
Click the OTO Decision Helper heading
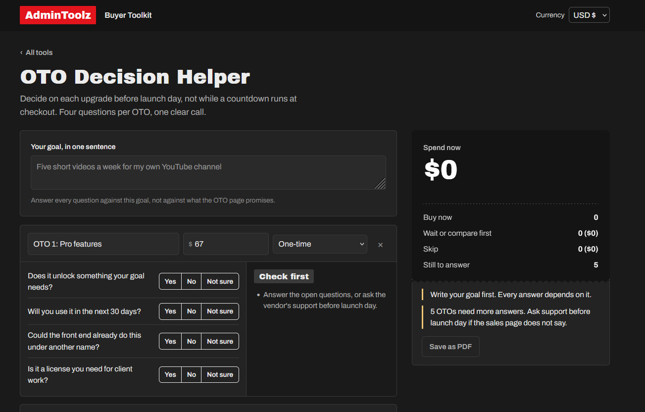click(135, 77)
